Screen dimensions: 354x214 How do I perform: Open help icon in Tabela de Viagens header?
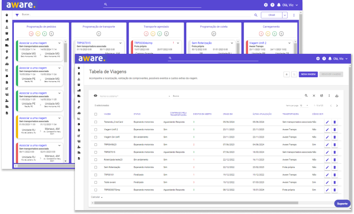[x=324, y=59]
